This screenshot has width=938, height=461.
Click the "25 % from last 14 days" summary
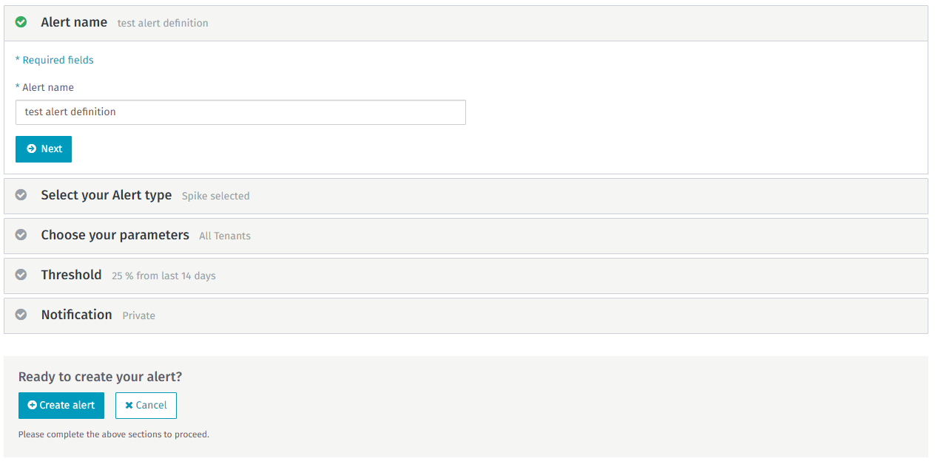163,276
